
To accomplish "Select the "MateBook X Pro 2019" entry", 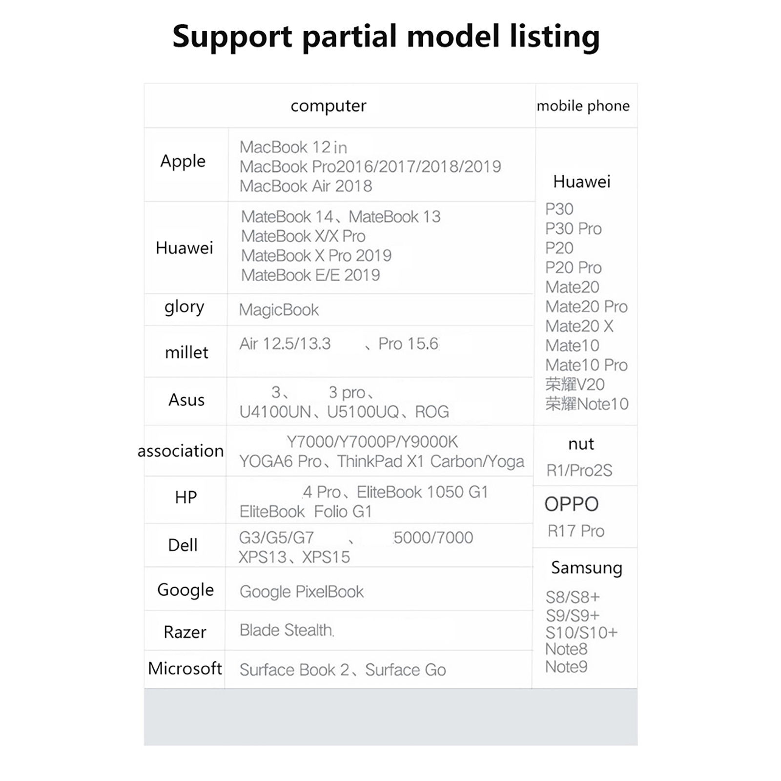I will pos(316,255).
